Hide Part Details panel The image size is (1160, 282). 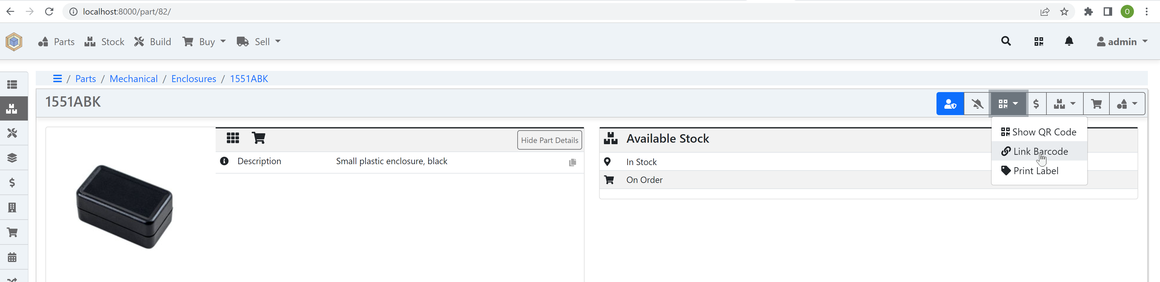(x=549, y=140)
